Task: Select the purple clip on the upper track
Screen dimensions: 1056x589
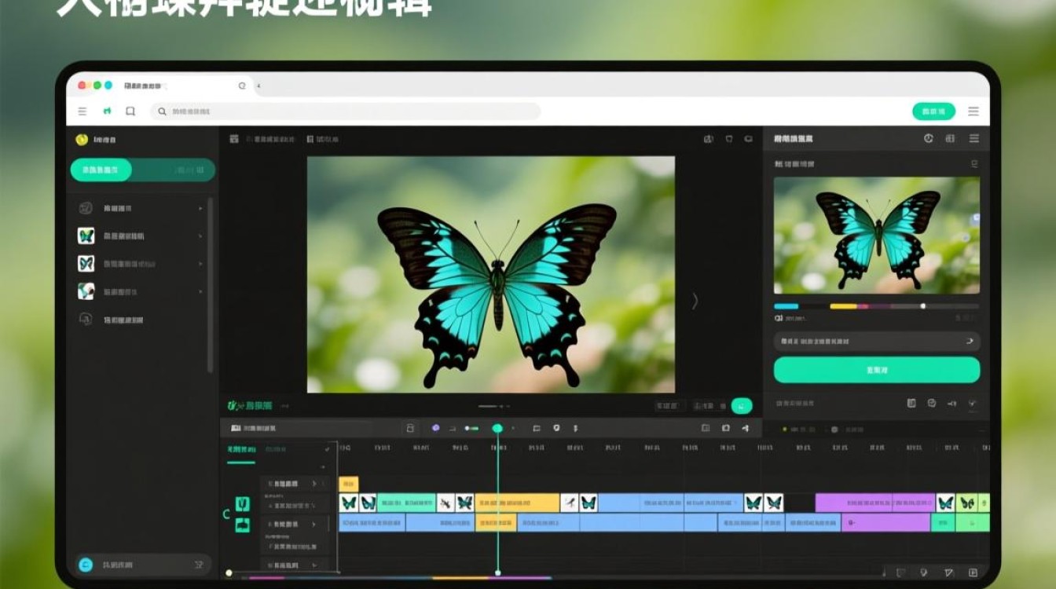Action: coord(875,503)
